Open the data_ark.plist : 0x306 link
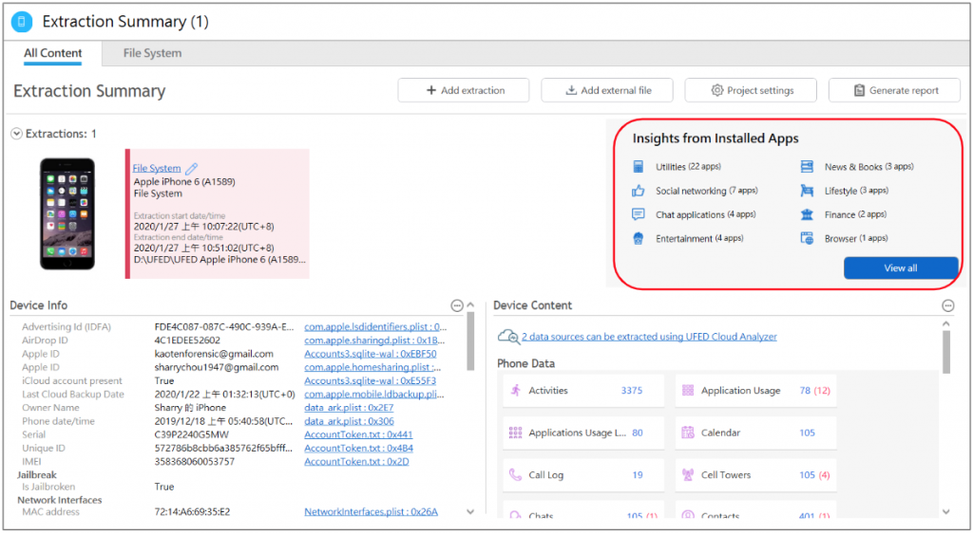This screenshot has width=973, height=534. click(x=349, y=421)
